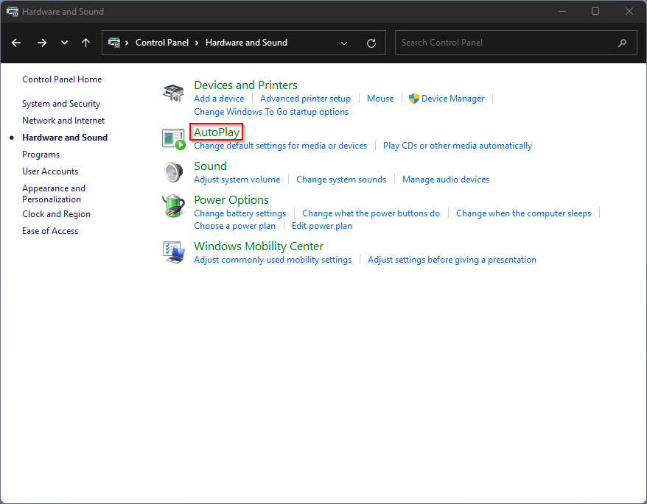This screenshot has height=504, width=647.
Task: Refresh the Control Panel view
Action: (371, 43)
